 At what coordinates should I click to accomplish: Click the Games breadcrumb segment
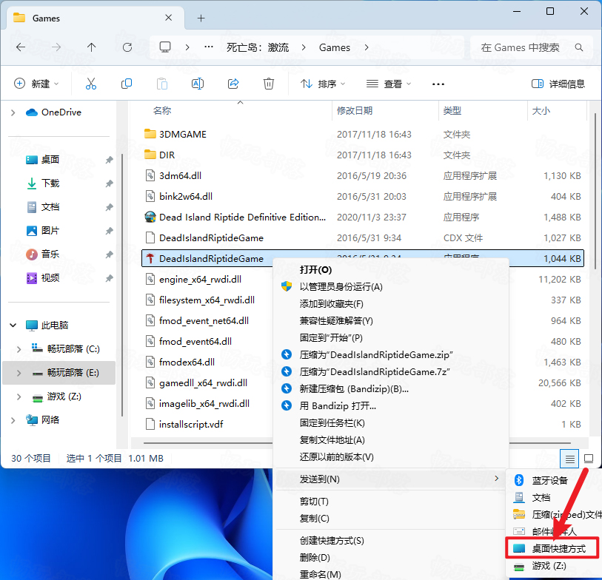tap(335, 47)
